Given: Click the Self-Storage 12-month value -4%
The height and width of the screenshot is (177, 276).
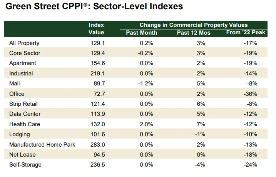Looking at the screenshot, I should click(x=200, y=165).
